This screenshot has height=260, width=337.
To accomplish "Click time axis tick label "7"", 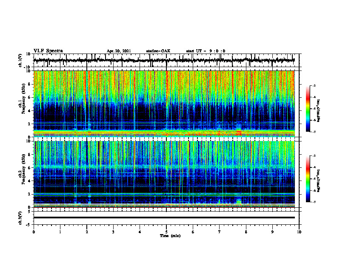I will (220, 232).
